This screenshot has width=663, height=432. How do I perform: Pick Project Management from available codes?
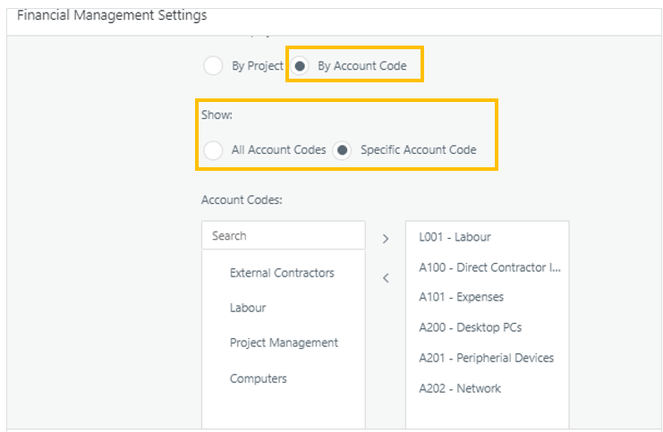coord(284,343)
